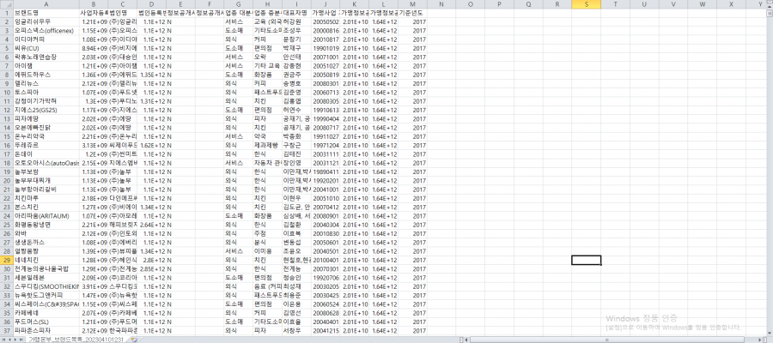Select cell 파파존스피자
This screenshot has width=773, height=343.
point(46,330)
